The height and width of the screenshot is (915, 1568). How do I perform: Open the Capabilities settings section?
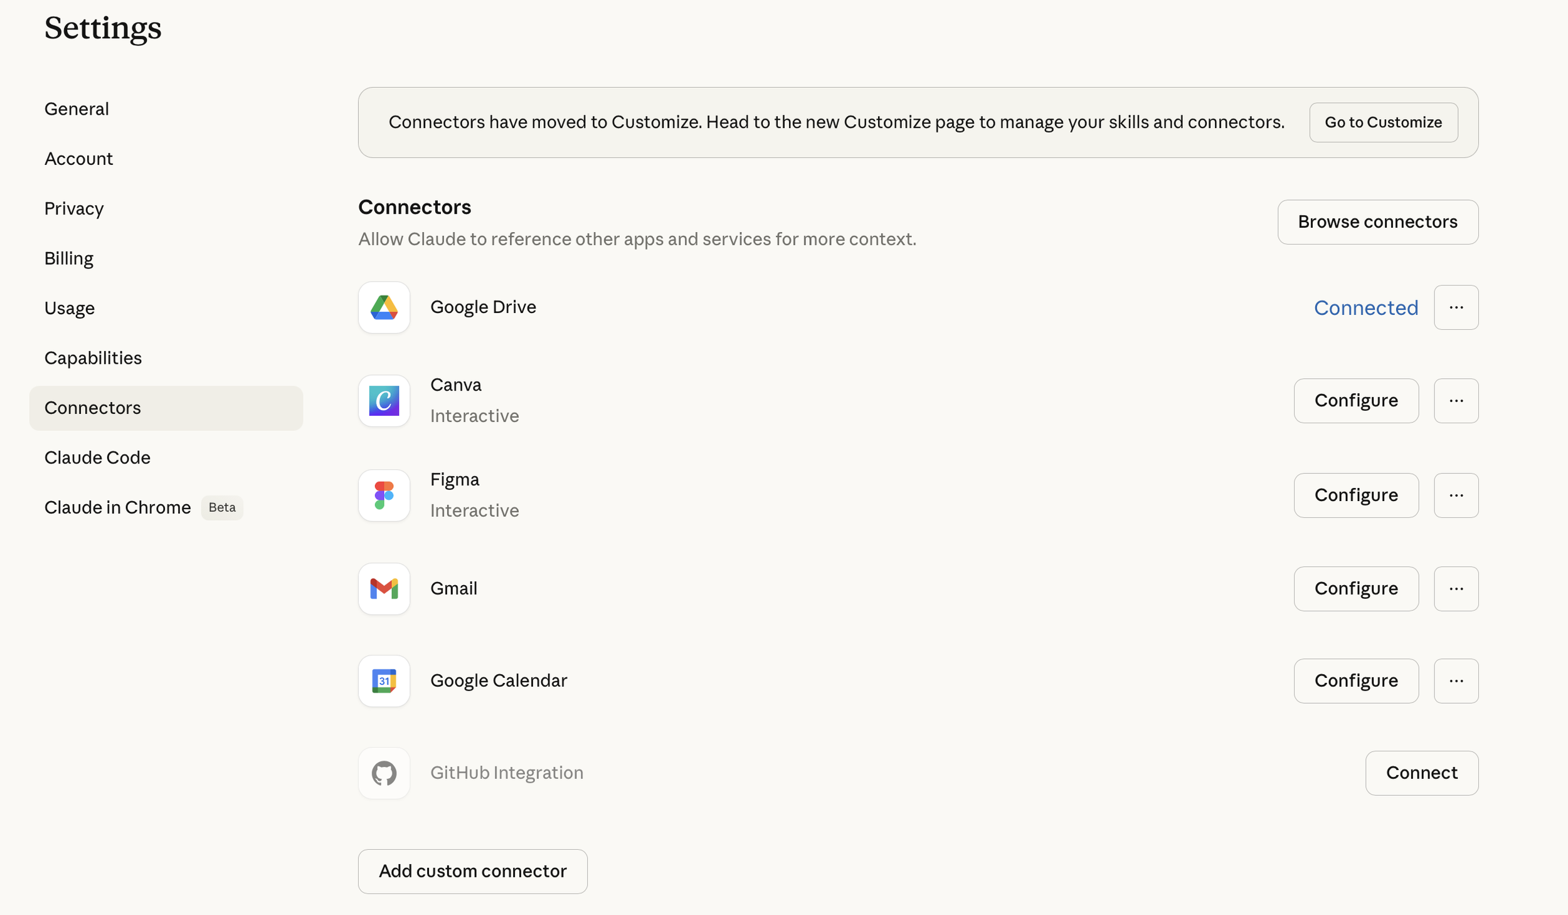tap(93, 358)
